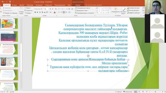Viewport: 166px width, 93px height.
Task: Open the Направление текста dropdown
Action: 83,8
